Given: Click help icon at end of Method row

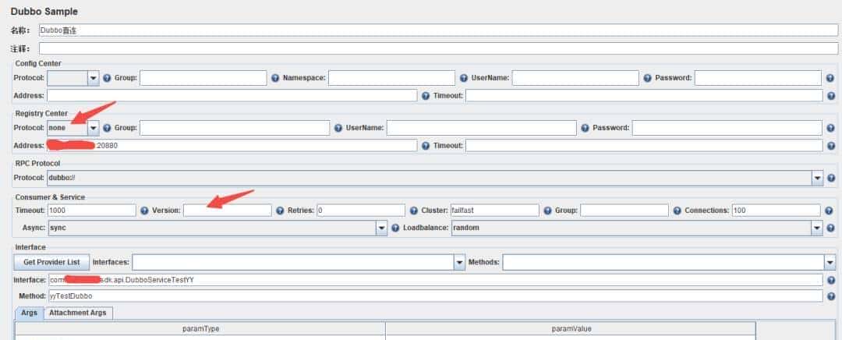Looking at the screenshot, I should click(x=830, y=296).
